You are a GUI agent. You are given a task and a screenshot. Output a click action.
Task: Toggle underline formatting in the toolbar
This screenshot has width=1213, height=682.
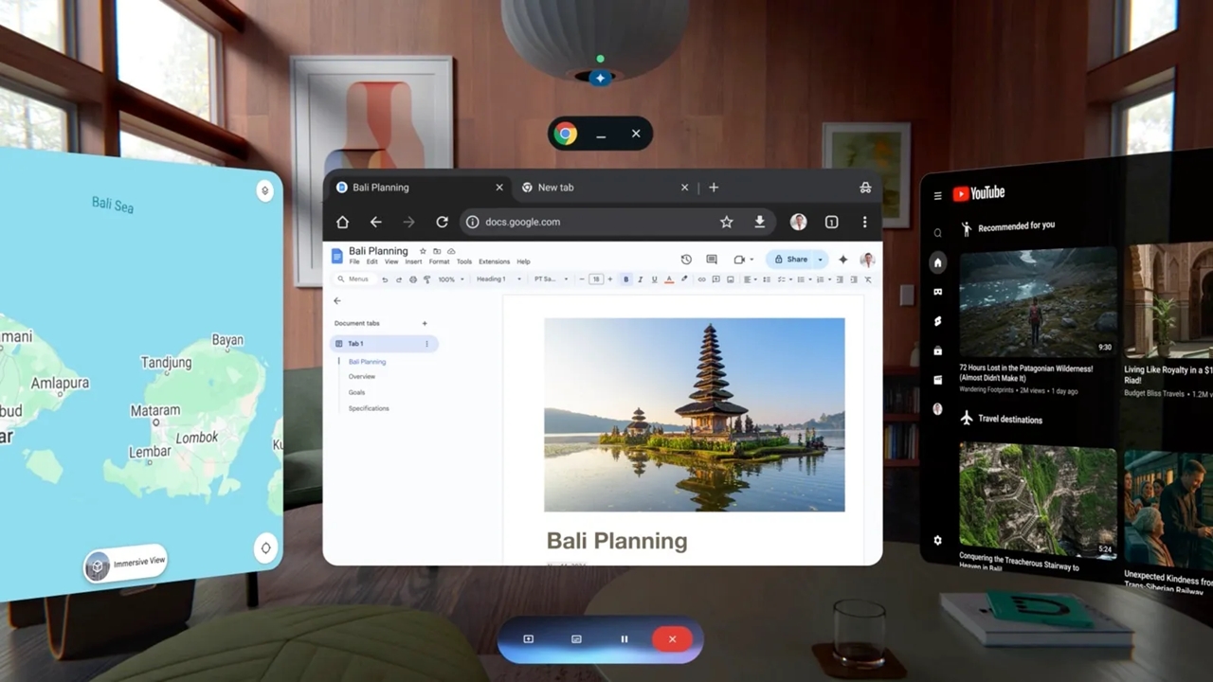pyautogui.click(x=654, y=279)
